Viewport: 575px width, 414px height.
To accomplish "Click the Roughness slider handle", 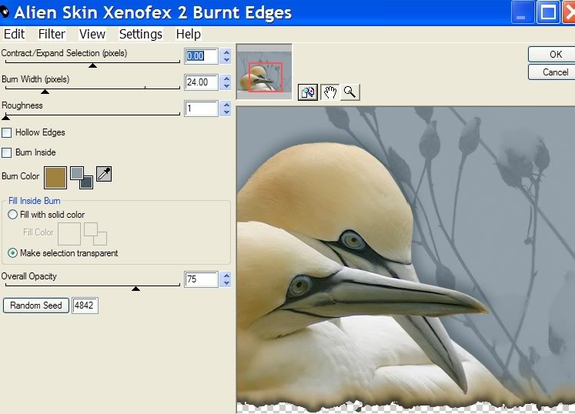I will [x=5, y=117].
